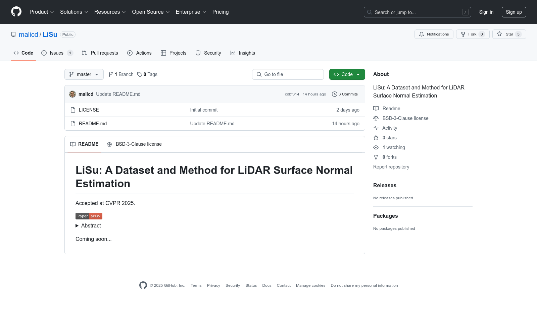The width and height of the screenshot is (537, 335).
Task: Click Report repository link
Action: (x=391, y=167)
